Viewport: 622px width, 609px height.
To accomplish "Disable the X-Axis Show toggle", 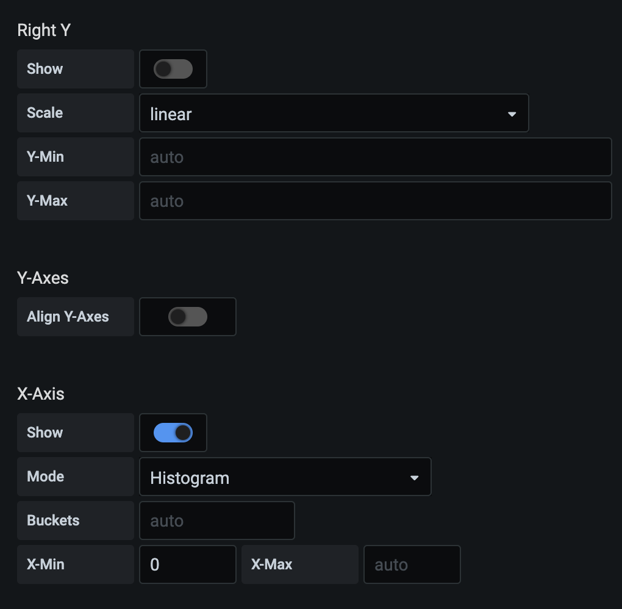I will coord(173,433).
